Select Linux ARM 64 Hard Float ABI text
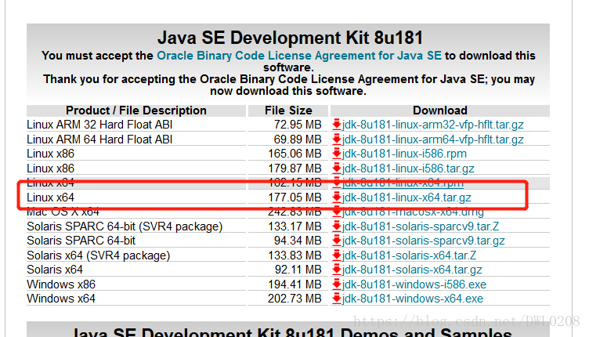Image resolution: width=589 pixels, height=337 pixels. (99, 140)
